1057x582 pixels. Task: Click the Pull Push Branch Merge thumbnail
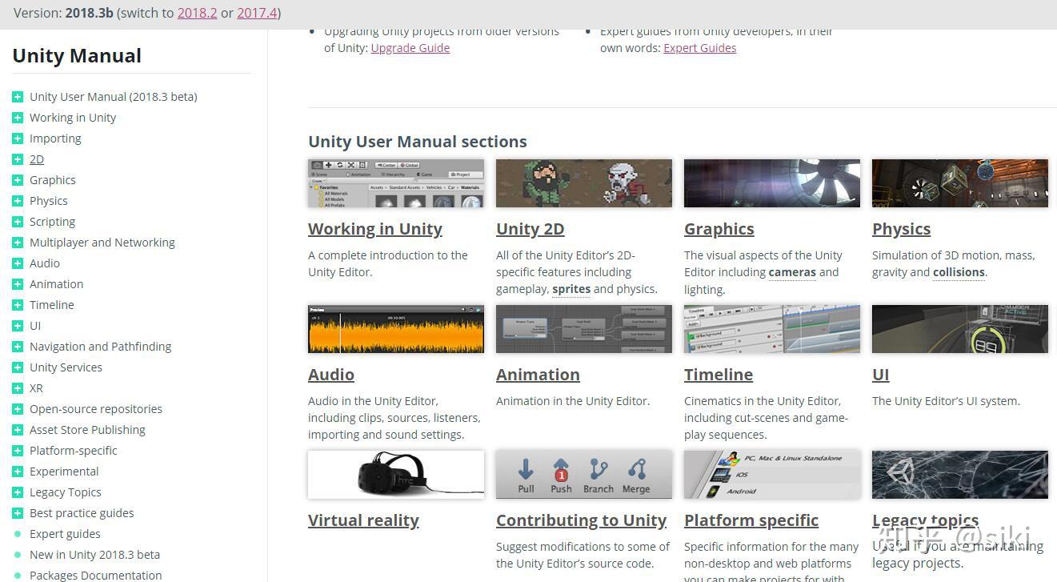point(584,475)
